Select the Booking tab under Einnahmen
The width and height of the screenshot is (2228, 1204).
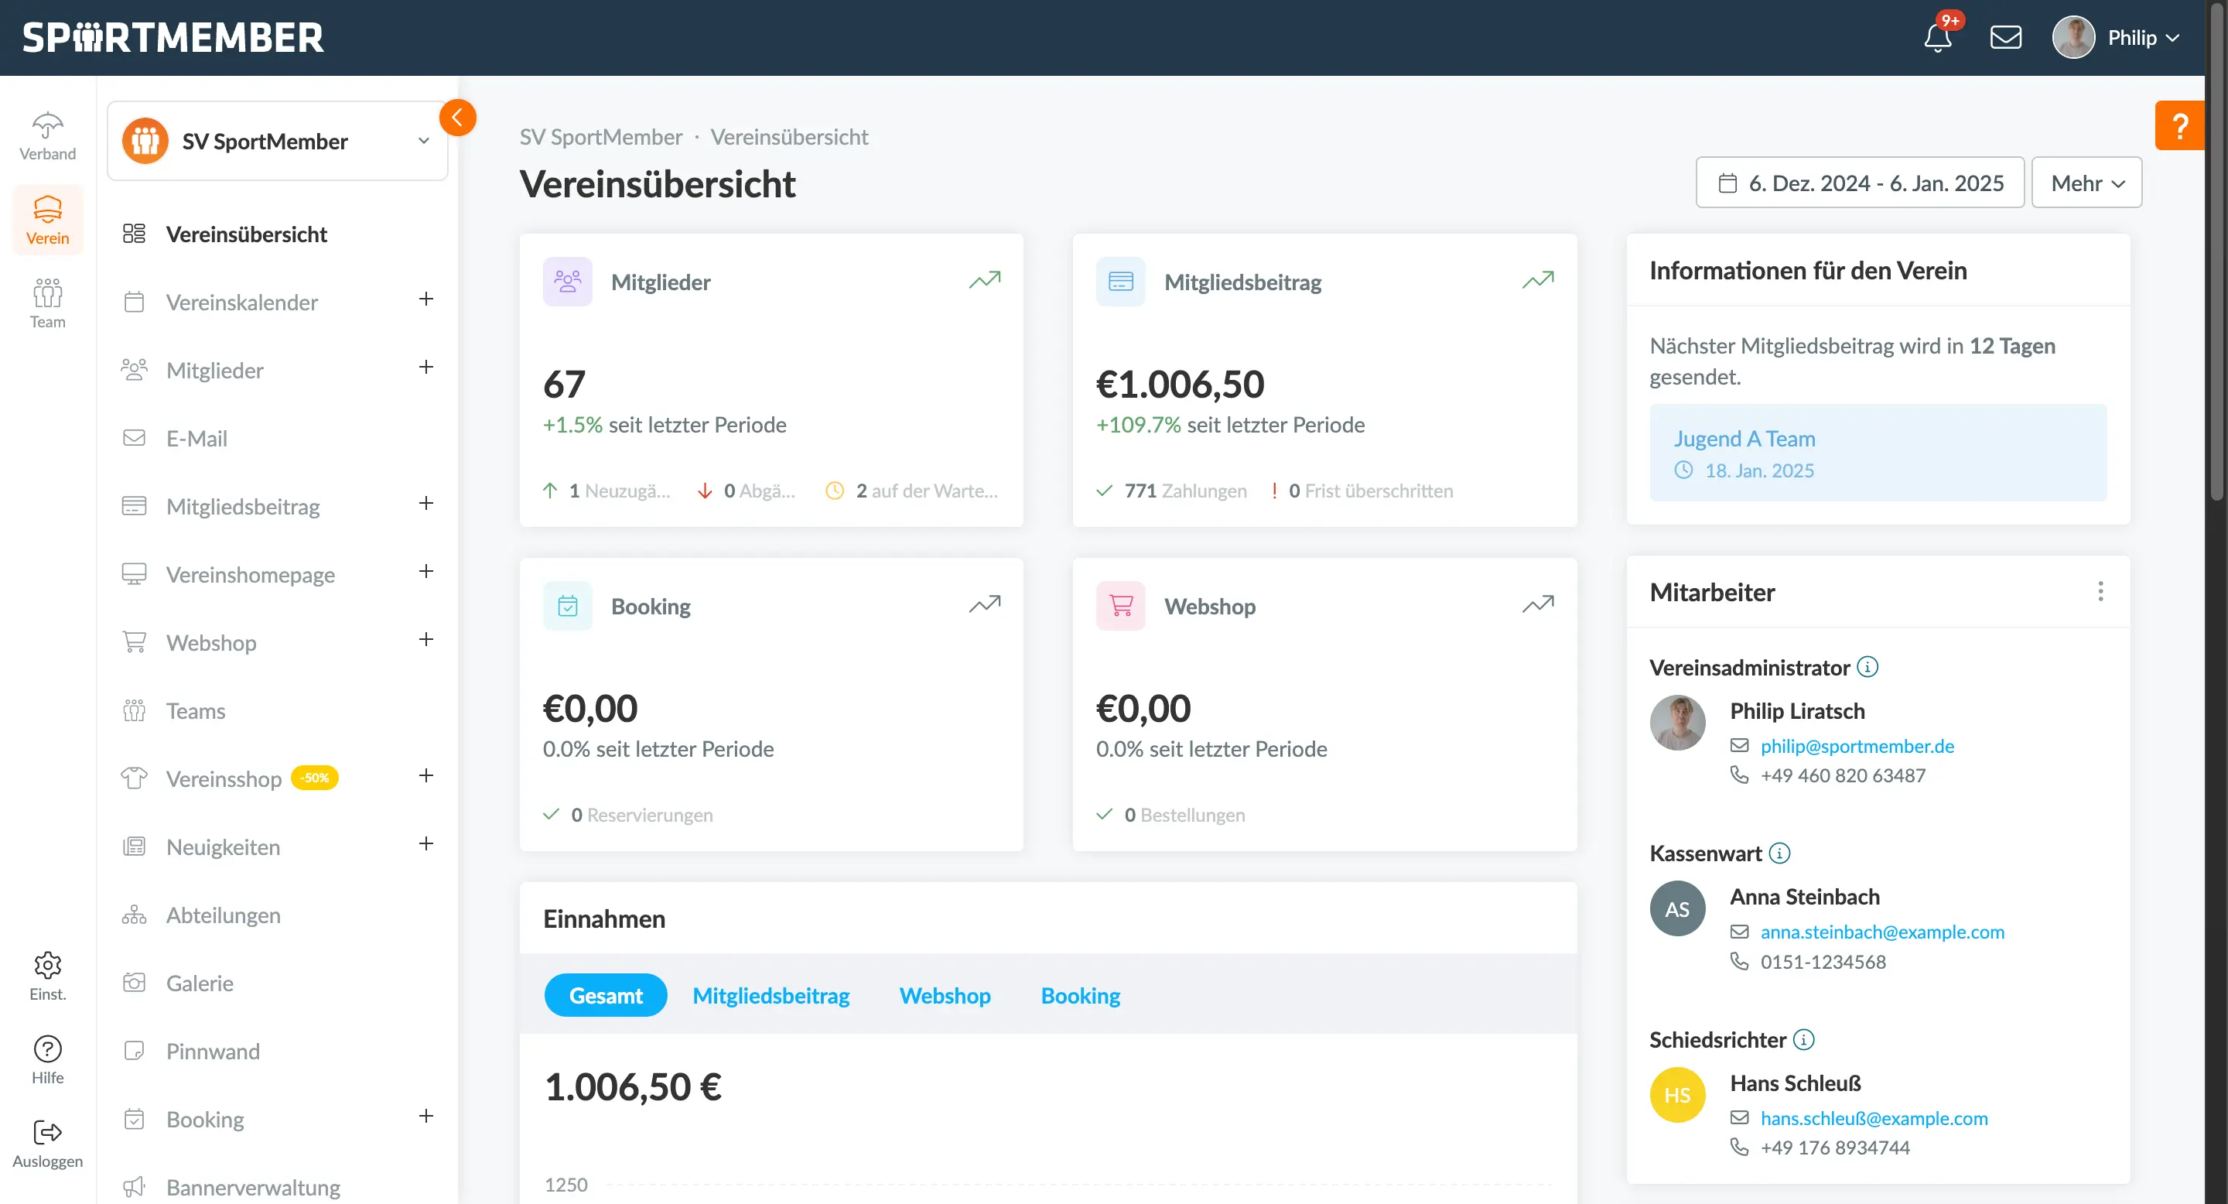pyautogui.click(x=1079, y=994)
